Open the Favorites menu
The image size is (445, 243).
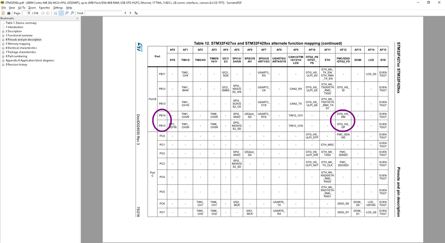45,8
